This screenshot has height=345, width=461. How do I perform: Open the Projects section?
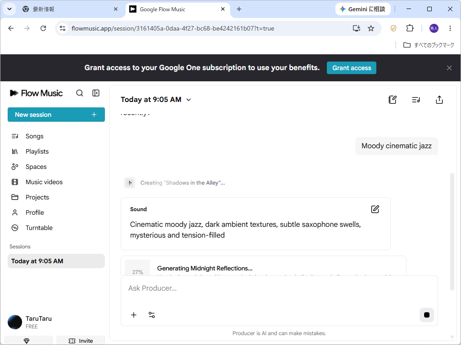coord(37,197)
